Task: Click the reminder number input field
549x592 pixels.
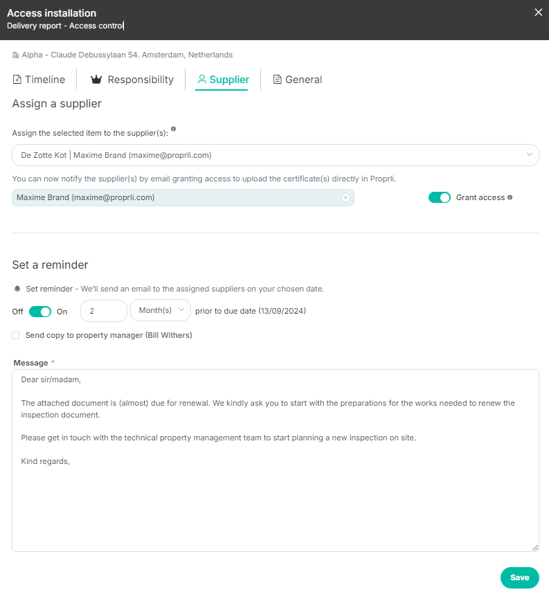Action: click(x=104, y=311)
